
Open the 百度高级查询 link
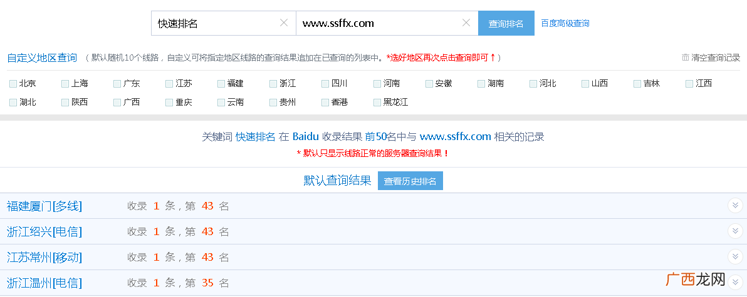[565, 23]
